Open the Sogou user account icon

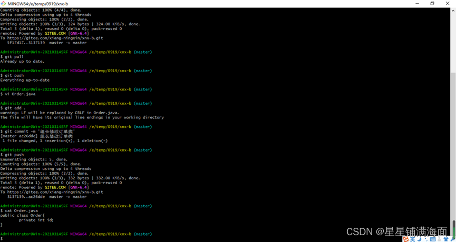[x=439, y=239]
